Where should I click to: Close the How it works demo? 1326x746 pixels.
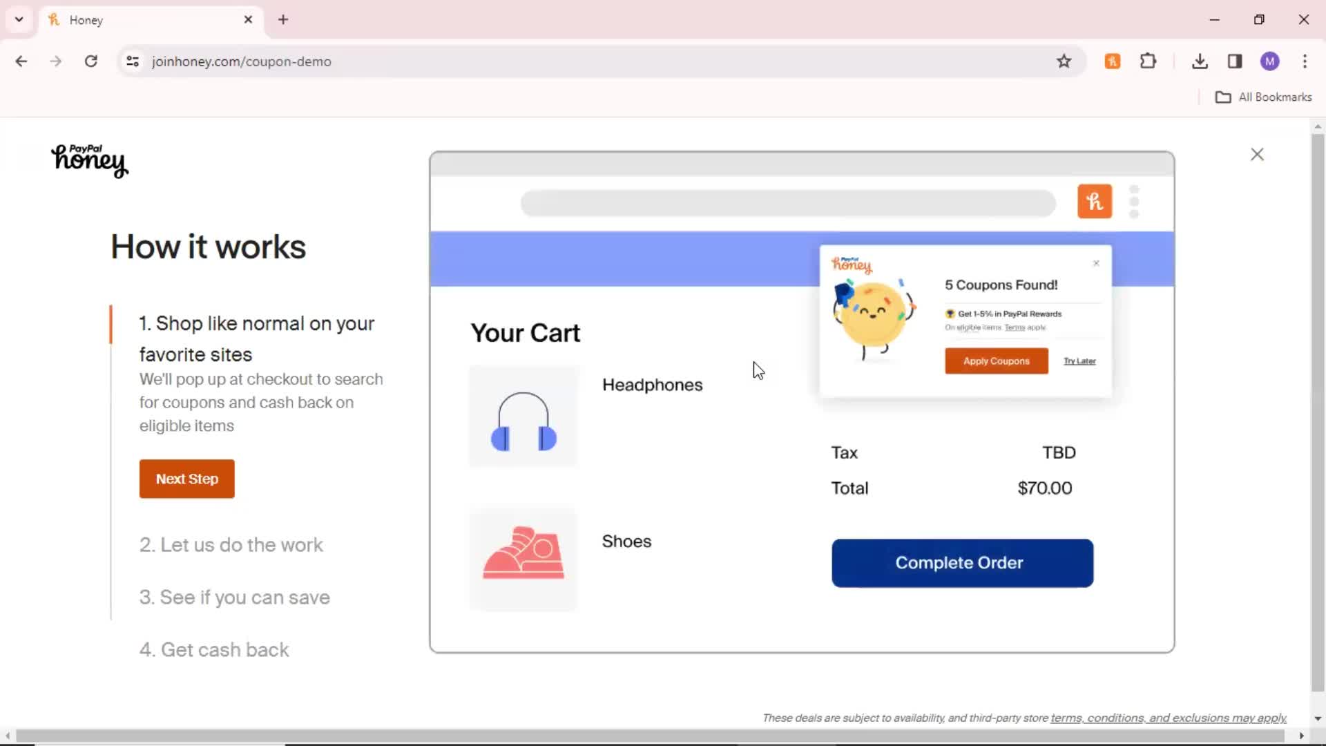tap(1257, 154)
